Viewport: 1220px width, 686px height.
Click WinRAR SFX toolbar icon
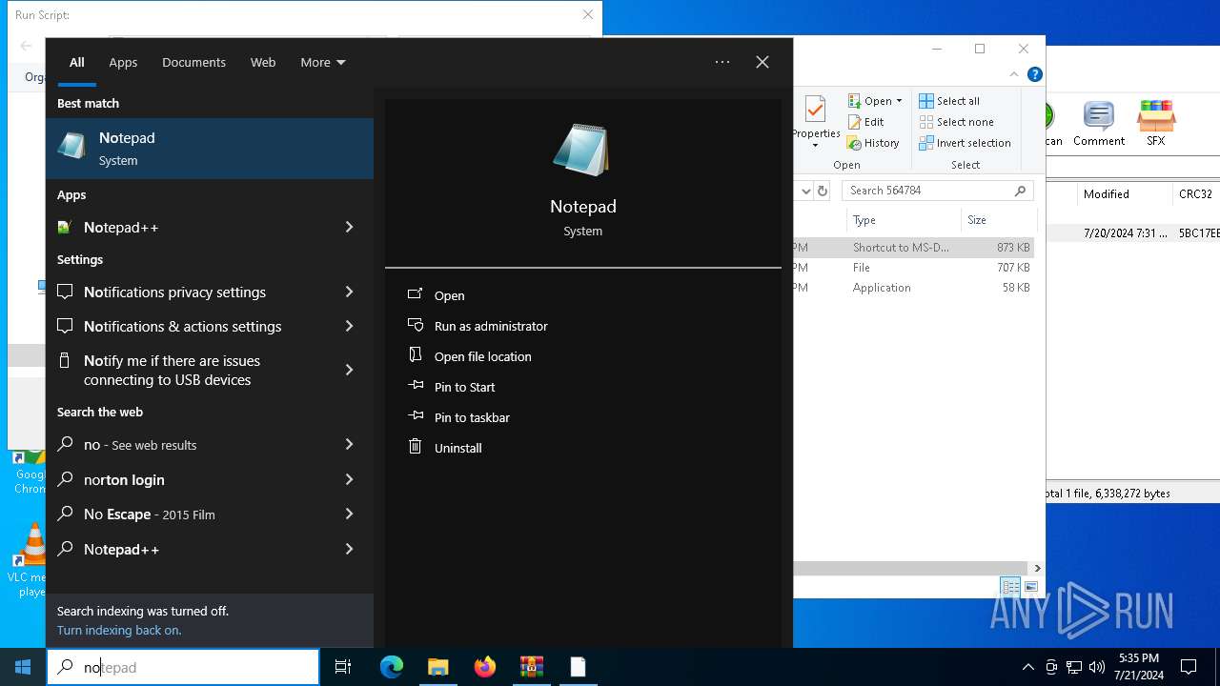(1155, 124)
